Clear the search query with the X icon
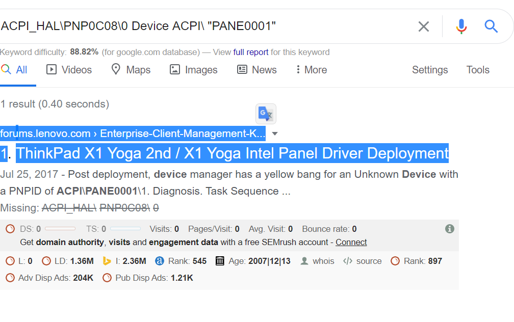The height and width of the screenshot is (322, 514). [423, 26]
